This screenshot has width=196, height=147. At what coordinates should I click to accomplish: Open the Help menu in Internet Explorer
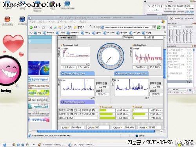[83, 22]
